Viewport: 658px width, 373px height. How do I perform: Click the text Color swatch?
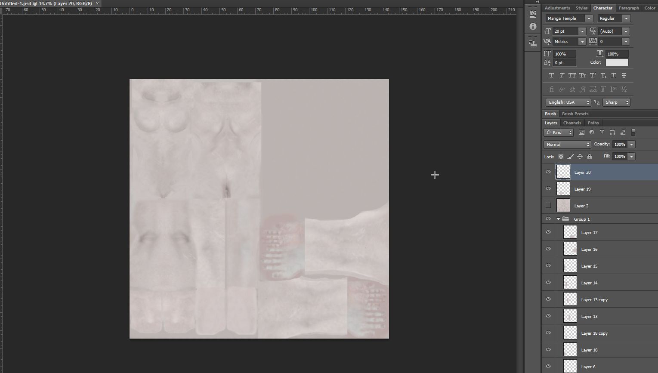pos(617,62)
